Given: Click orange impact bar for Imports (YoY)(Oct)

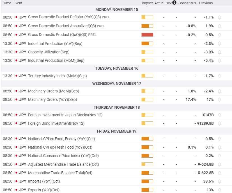Looking at the screenshot, I should (147, 181).
